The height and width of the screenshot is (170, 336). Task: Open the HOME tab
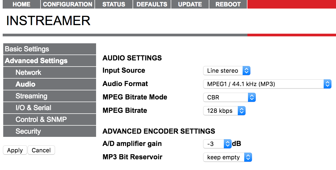(x=21, y=4)
